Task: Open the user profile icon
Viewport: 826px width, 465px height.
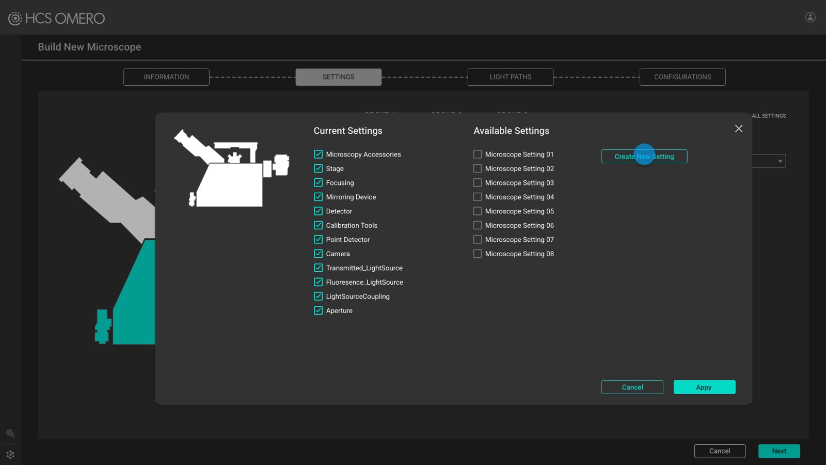Action: (x=811, y=17)
